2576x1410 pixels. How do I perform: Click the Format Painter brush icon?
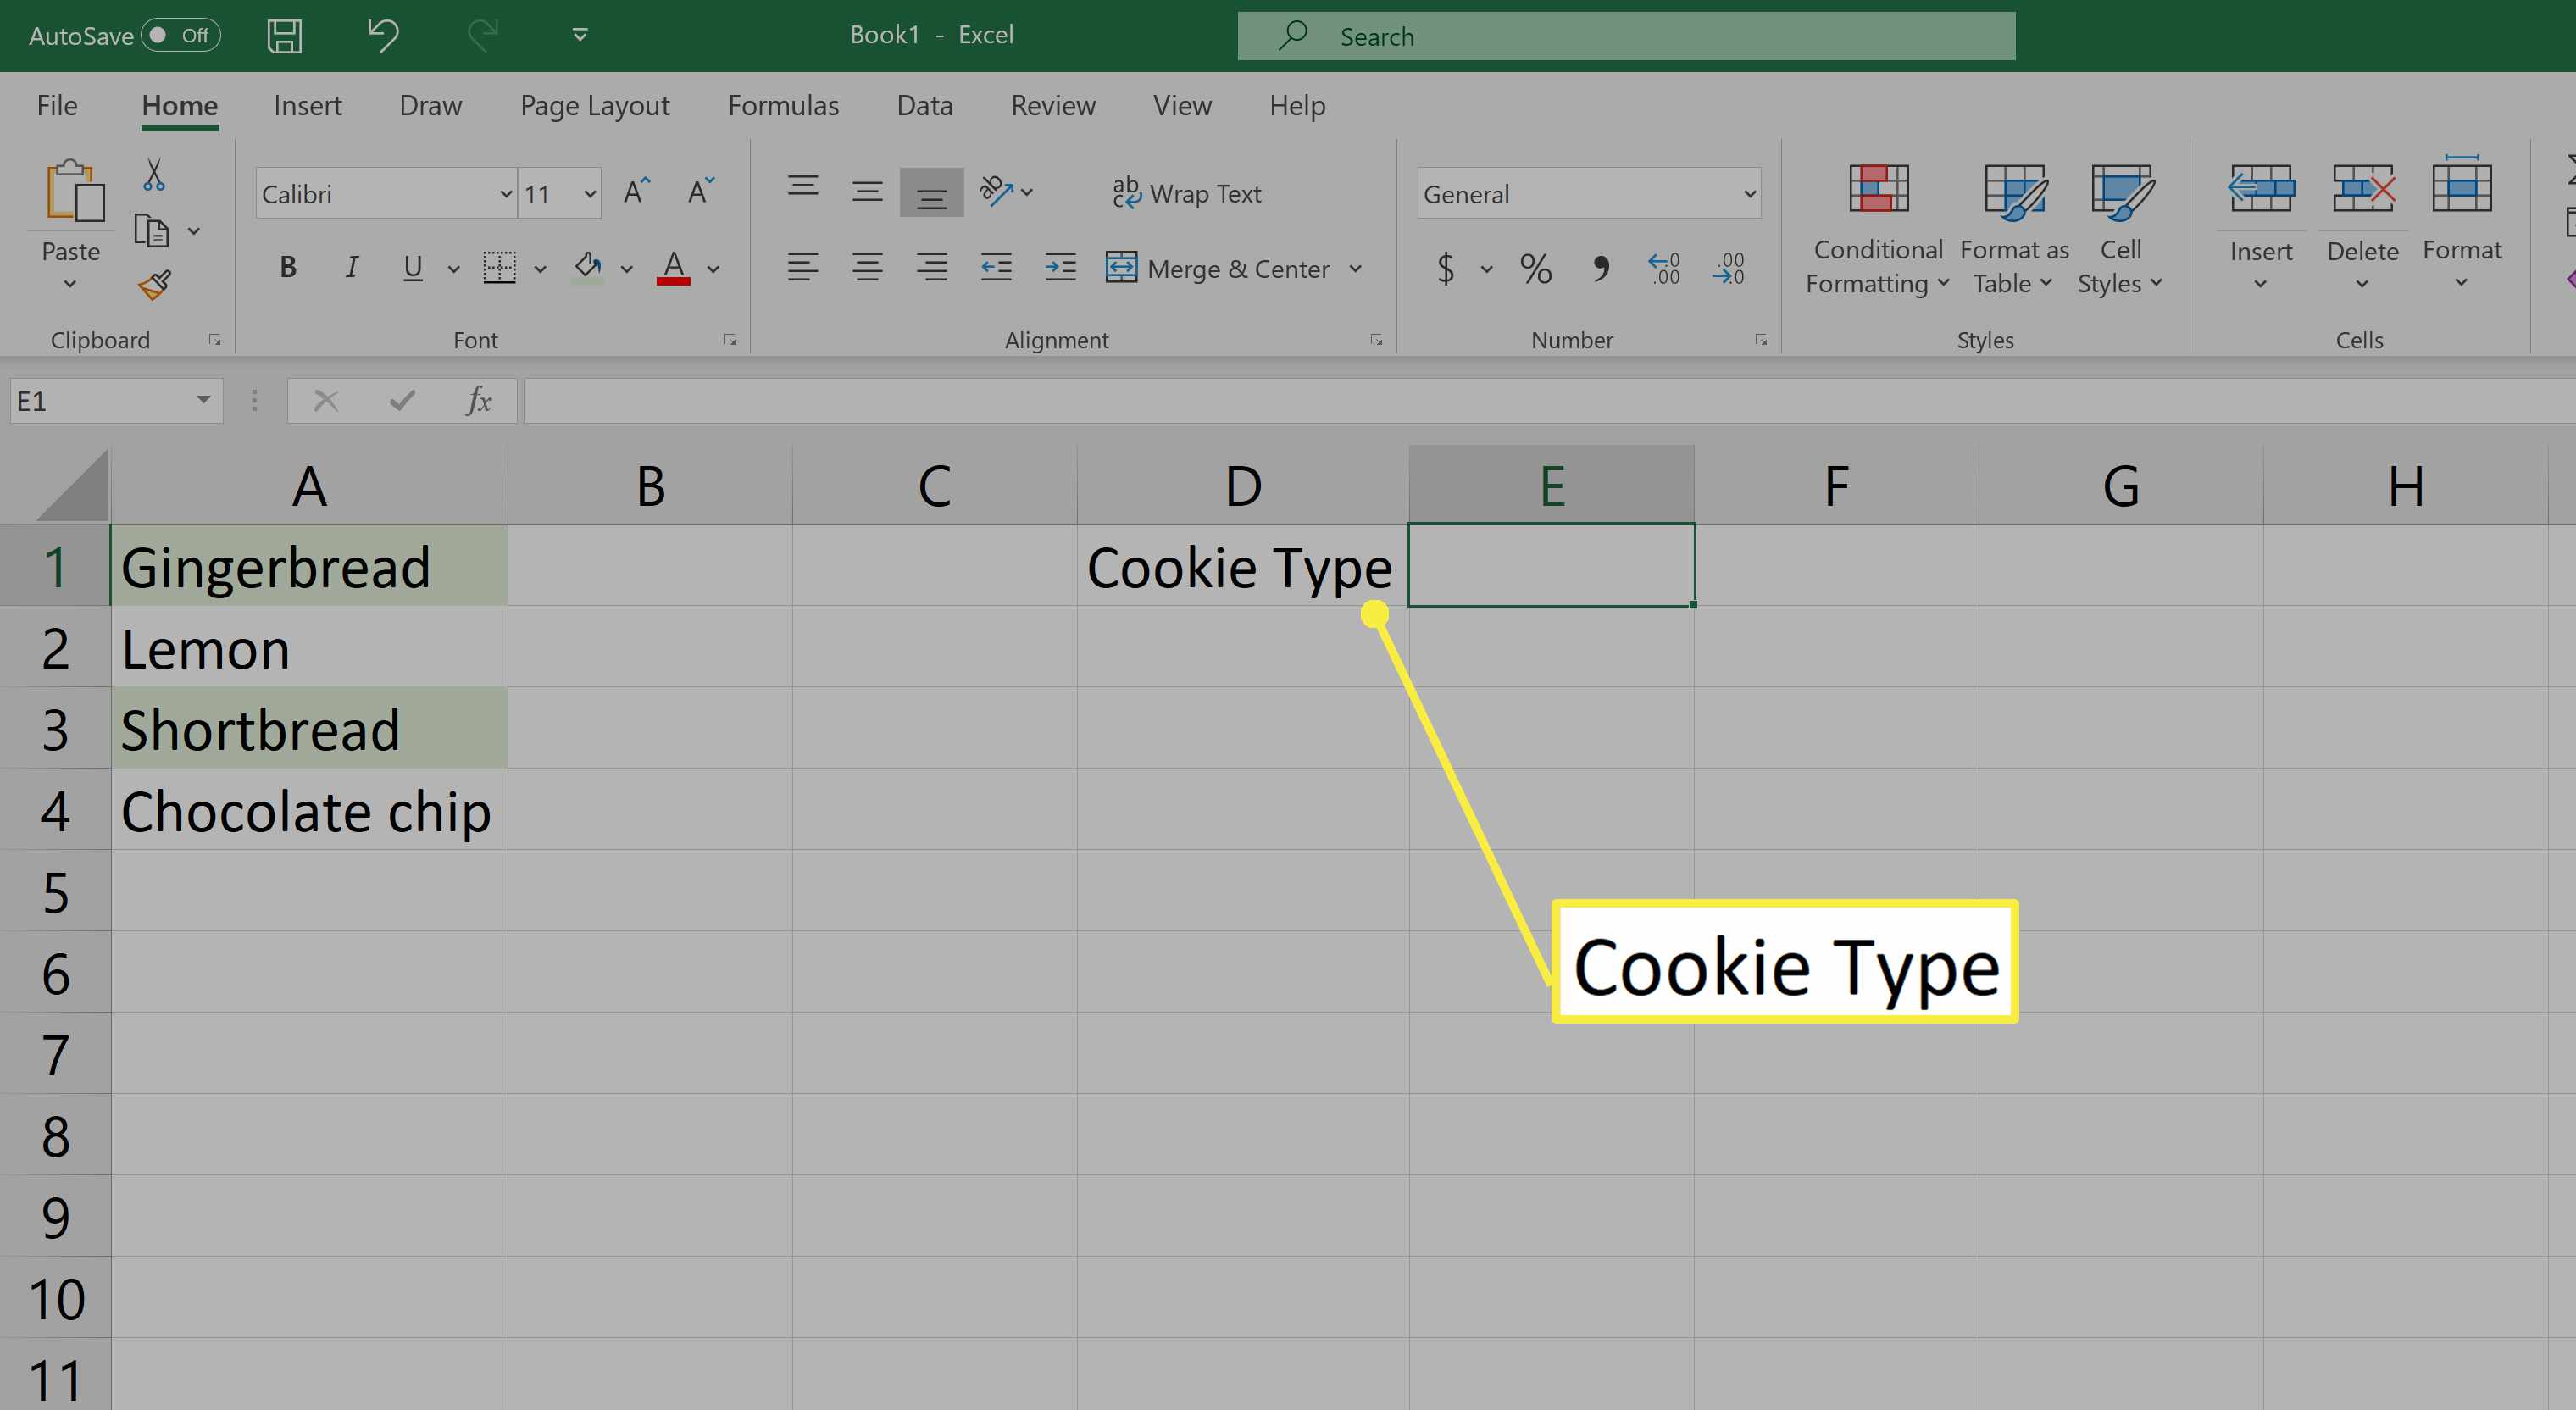point(154,285)
